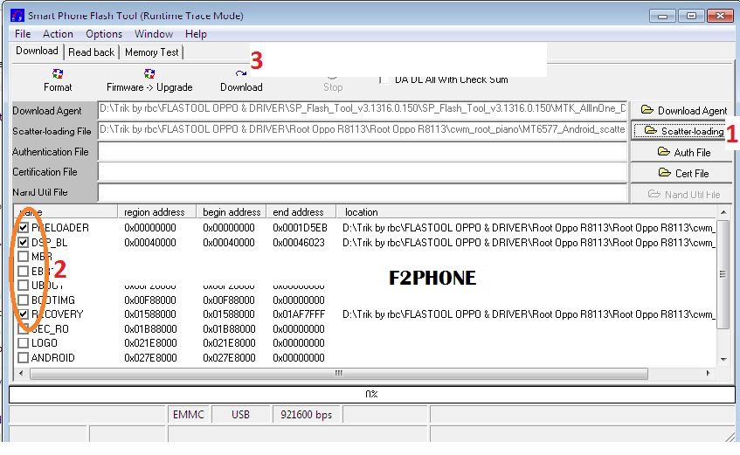Click the USB status bar field
740x455 pixels.
pos(240,415)
